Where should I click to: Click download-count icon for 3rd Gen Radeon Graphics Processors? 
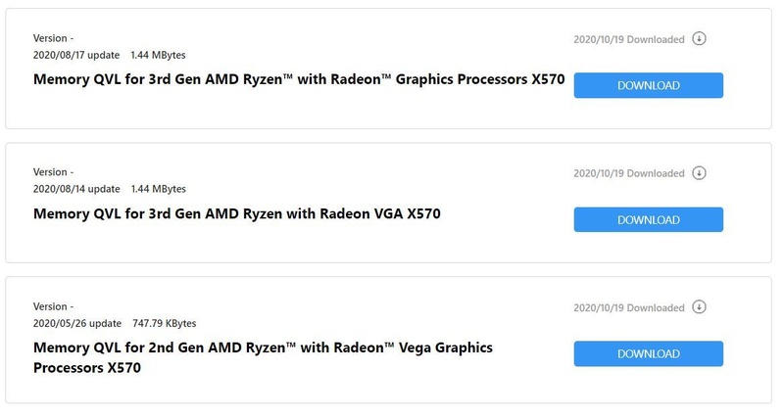[699, 39]
